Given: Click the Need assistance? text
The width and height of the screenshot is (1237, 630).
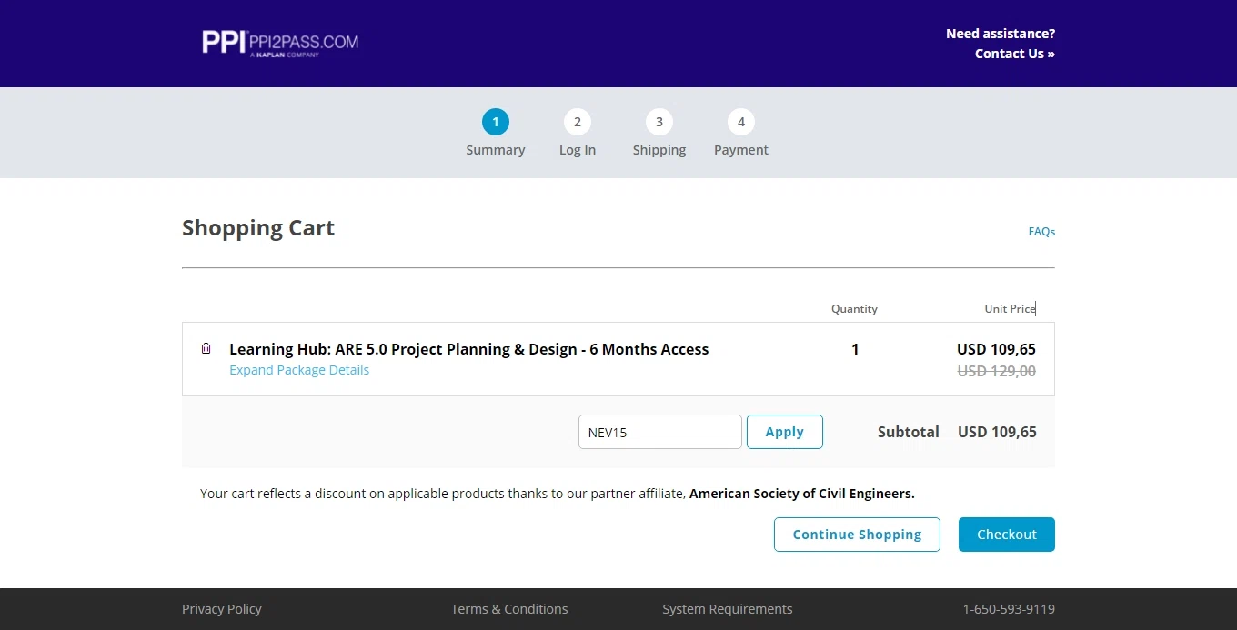Looking at the screenshot, I should [1001, 34].
